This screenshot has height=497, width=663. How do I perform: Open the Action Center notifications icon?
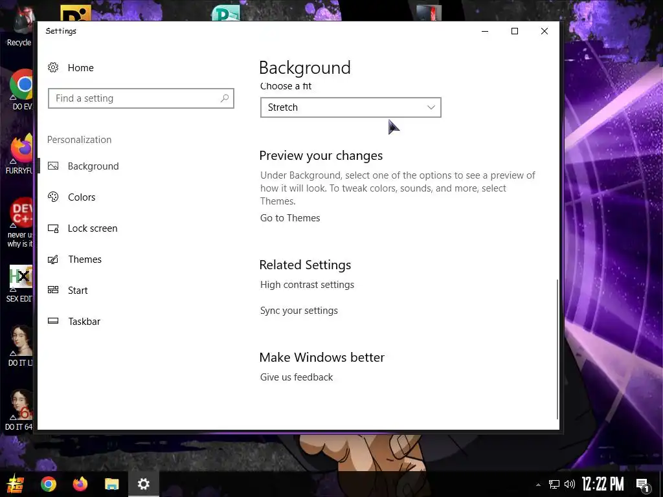coord(643,485)
